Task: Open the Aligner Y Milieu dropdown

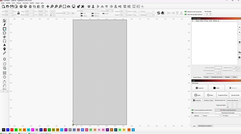Action: point(137,15)
